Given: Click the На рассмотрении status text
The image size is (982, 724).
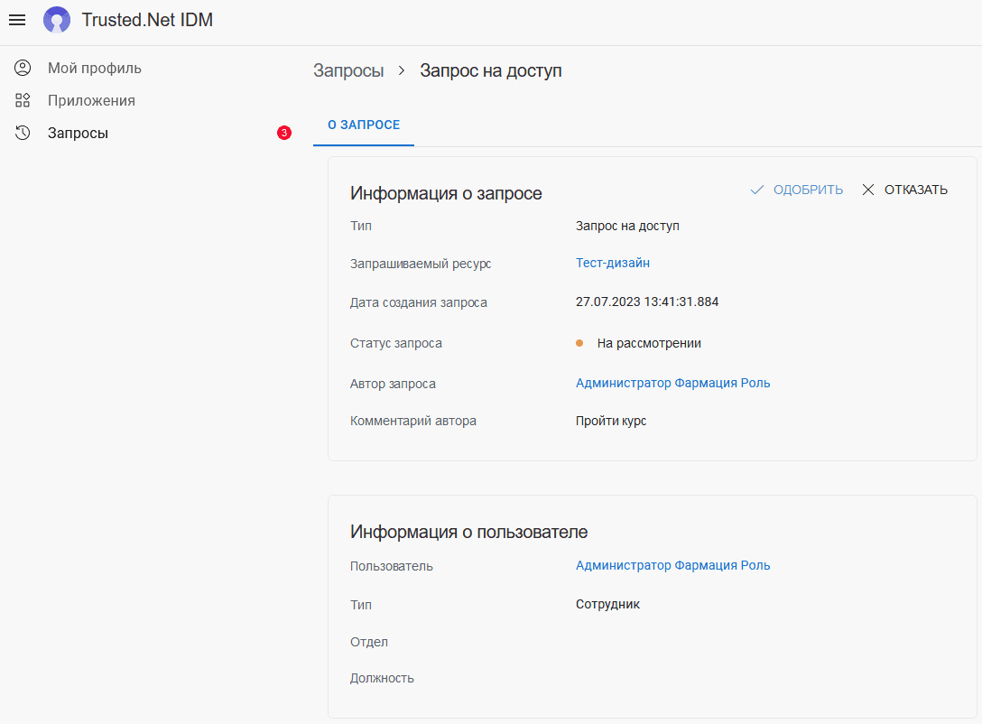Looking at the screenshot, I should (649, 343).
